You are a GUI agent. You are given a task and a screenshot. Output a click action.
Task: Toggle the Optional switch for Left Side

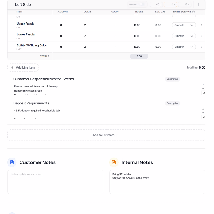[x=142, y=4]
